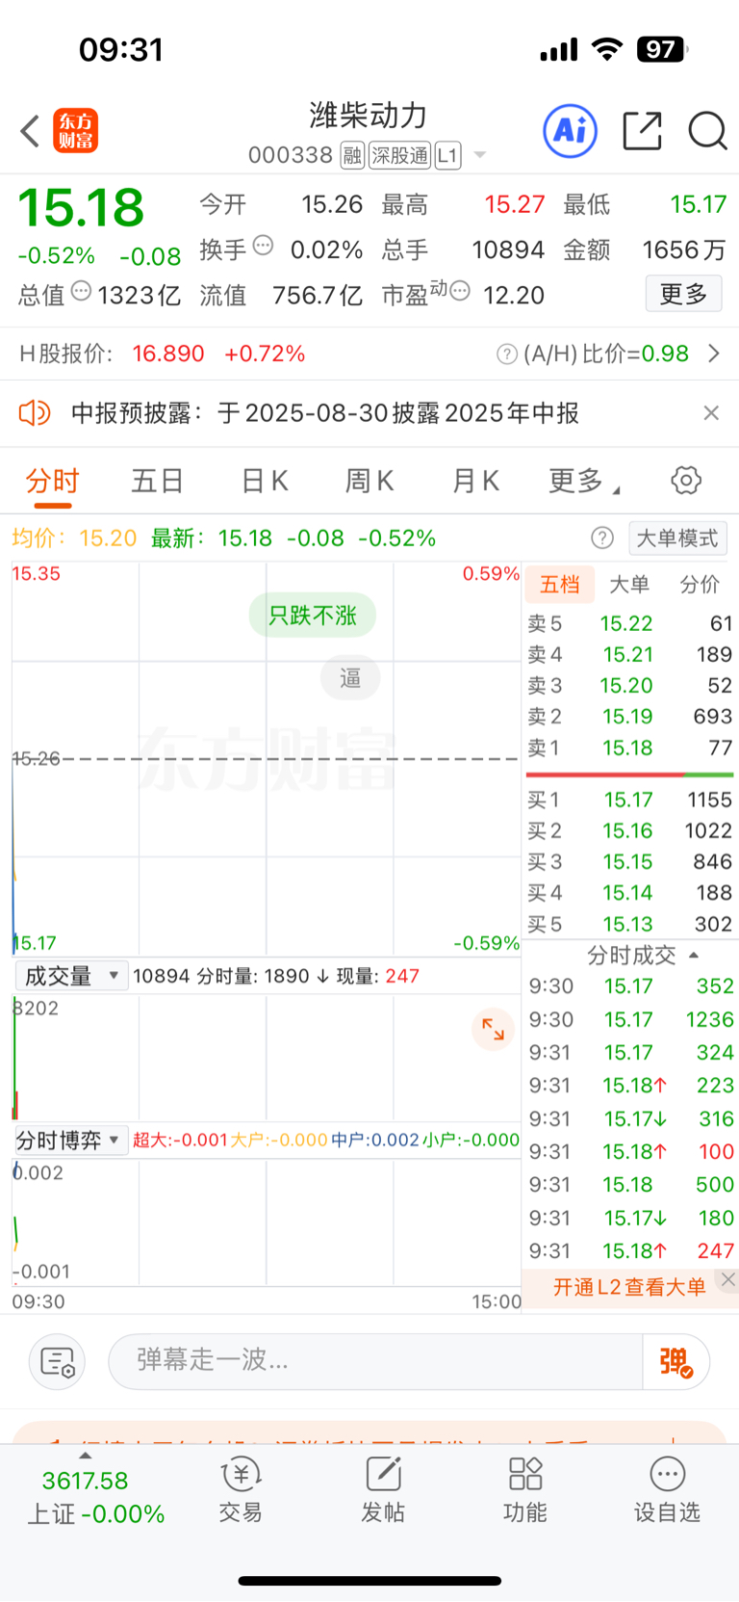This screenshot has width=739, height=1602.
Task: Tap the latest 9:31 trade of 247
Action: [x=631, y=1250]
